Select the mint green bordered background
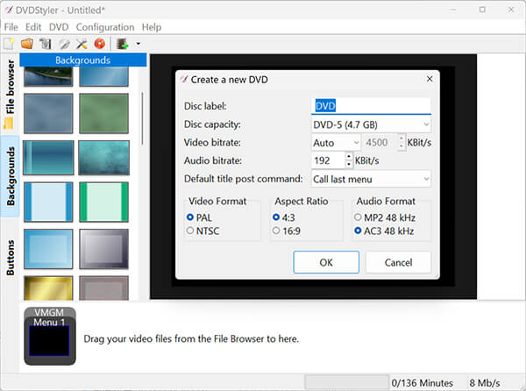This screenshot has width=526, height=391. click(x=104, y=202)
